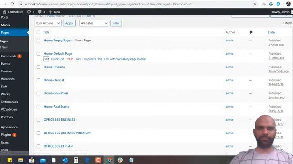Open the Bulk Actions dropdown

click(x=48, y=23)
